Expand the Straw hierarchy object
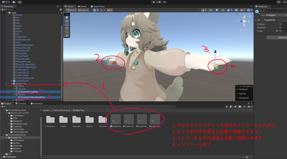This screenshot has width=287, height=159. (x=14, y=86)
